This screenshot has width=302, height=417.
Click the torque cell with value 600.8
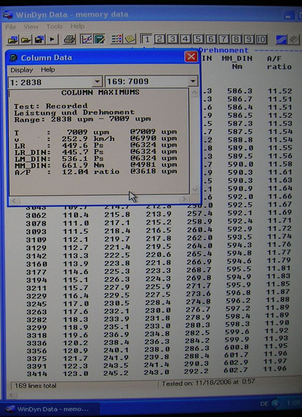point(237,347)
